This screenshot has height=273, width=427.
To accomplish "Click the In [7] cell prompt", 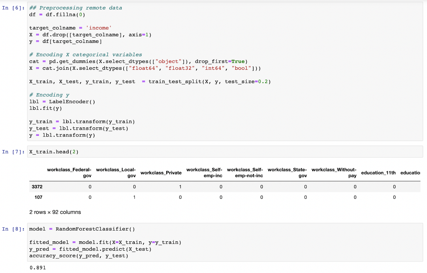I will pos(13,152).
